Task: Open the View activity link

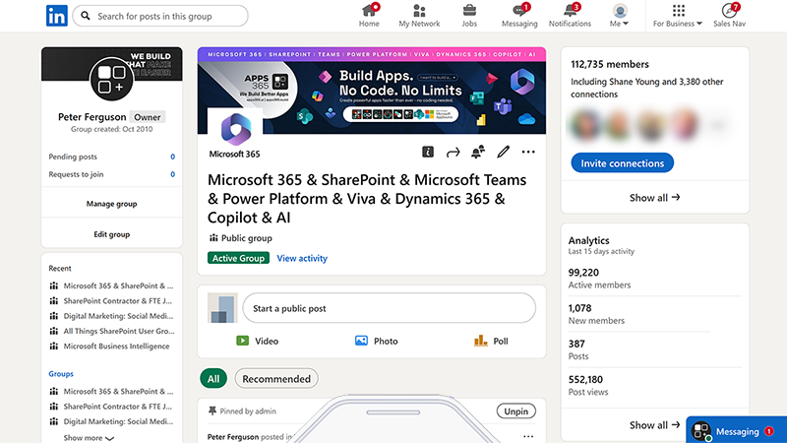Action: pos(302,258)
